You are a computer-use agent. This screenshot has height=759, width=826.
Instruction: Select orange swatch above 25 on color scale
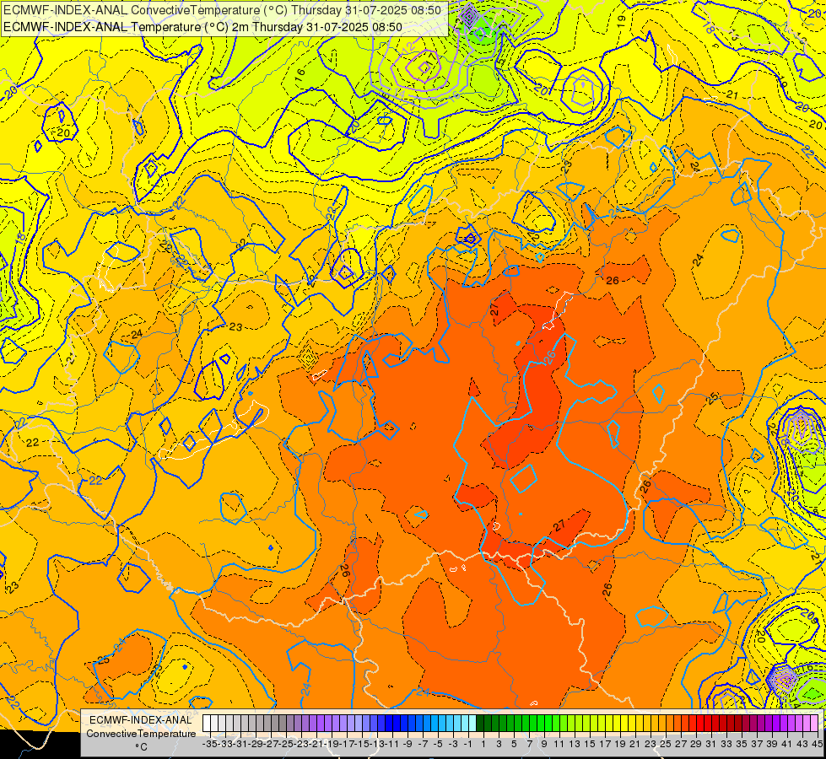(662, 723)
